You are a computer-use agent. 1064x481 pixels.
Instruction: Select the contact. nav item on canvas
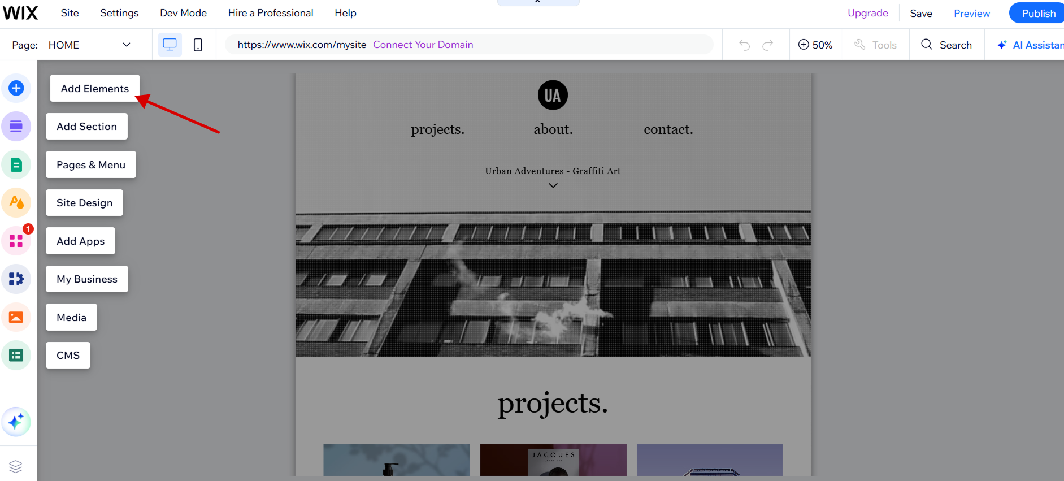(668, 129)
